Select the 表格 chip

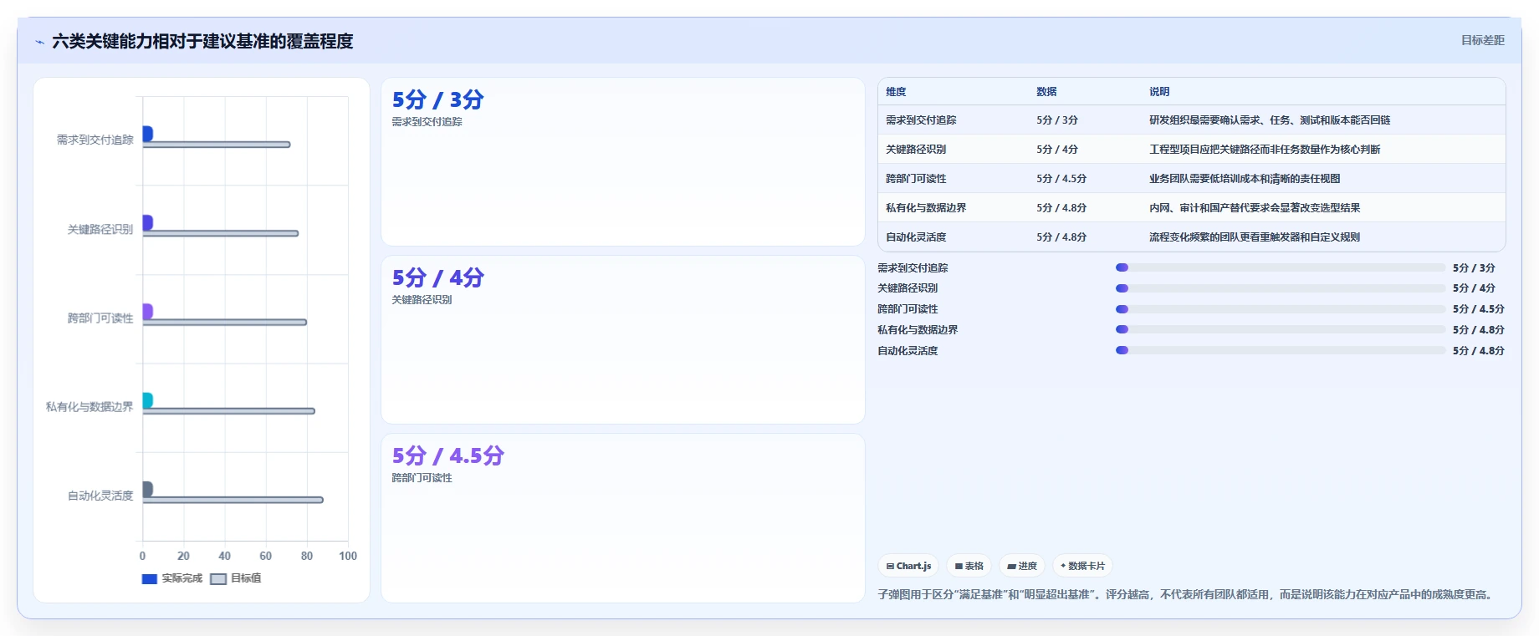click(x=969, y=566)
